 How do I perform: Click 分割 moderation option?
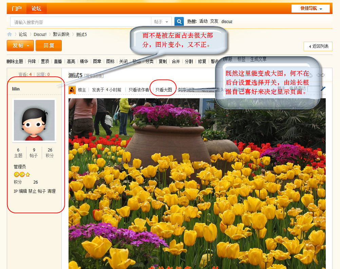point(189,61)
